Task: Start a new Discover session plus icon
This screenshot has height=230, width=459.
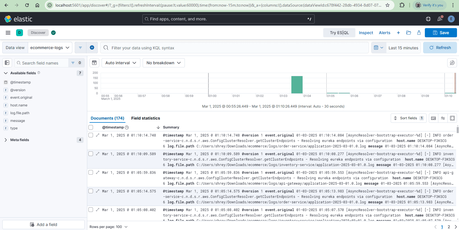Action: [x=398, y=33]
